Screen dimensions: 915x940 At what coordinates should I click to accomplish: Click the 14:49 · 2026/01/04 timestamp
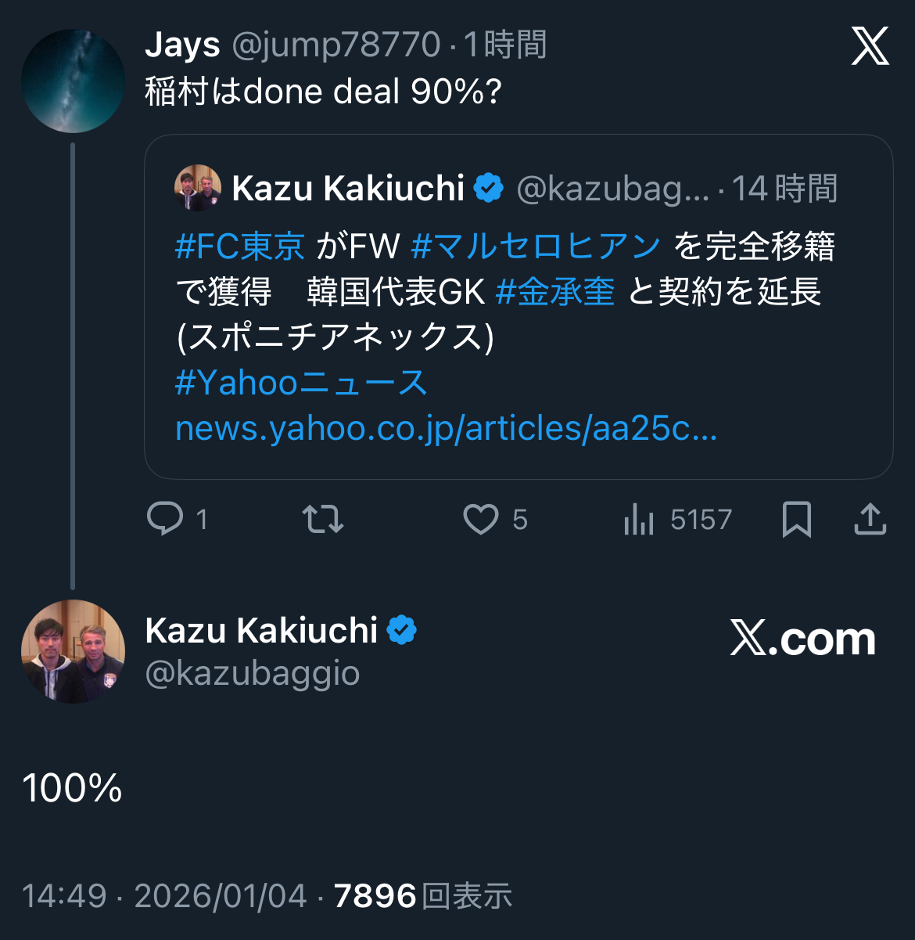pos(164,896)
